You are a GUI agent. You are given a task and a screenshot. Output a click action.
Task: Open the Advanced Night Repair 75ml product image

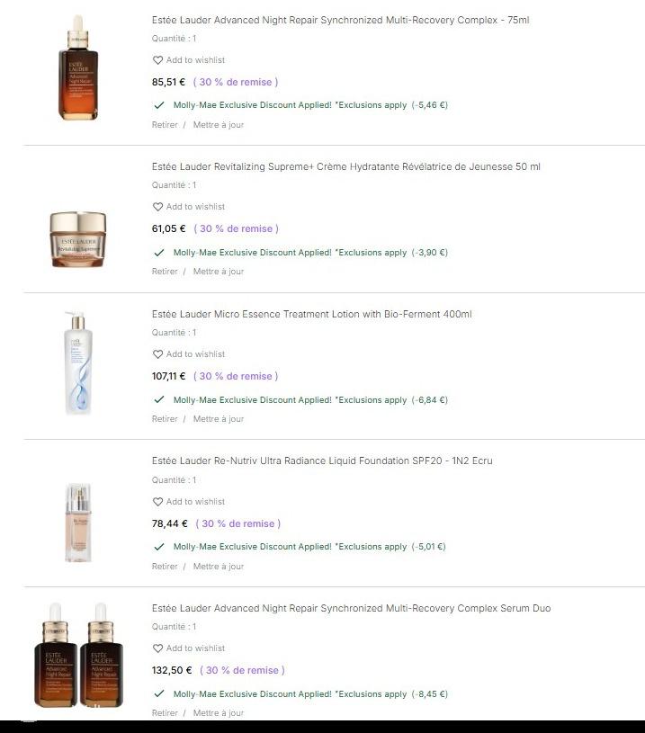click(78, 68)
